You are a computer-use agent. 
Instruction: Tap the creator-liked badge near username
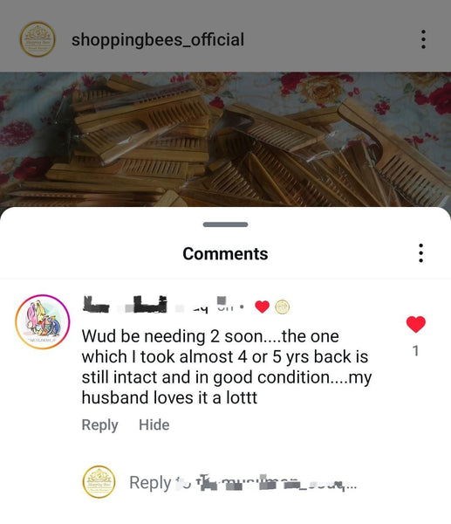(282, 307)
